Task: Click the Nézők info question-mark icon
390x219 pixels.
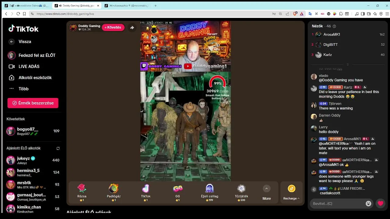Action: point(334,26)
